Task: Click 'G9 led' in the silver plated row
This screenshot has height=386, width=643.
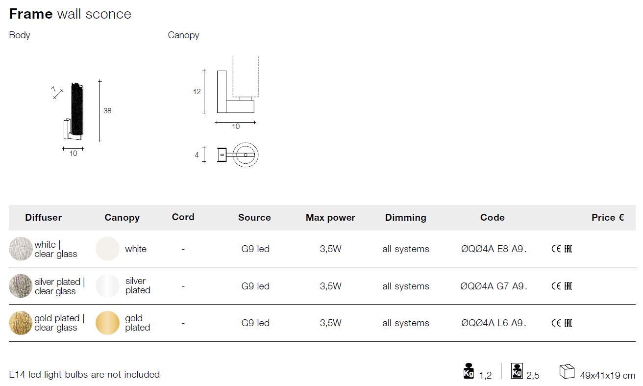Action: tap(255, 286)
